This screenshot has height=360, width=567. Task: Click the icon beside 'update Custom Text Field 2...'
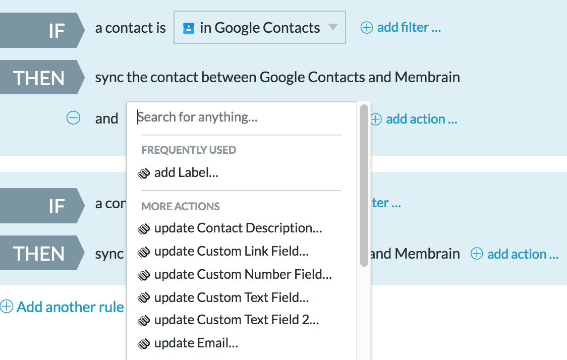pos(144,321)
